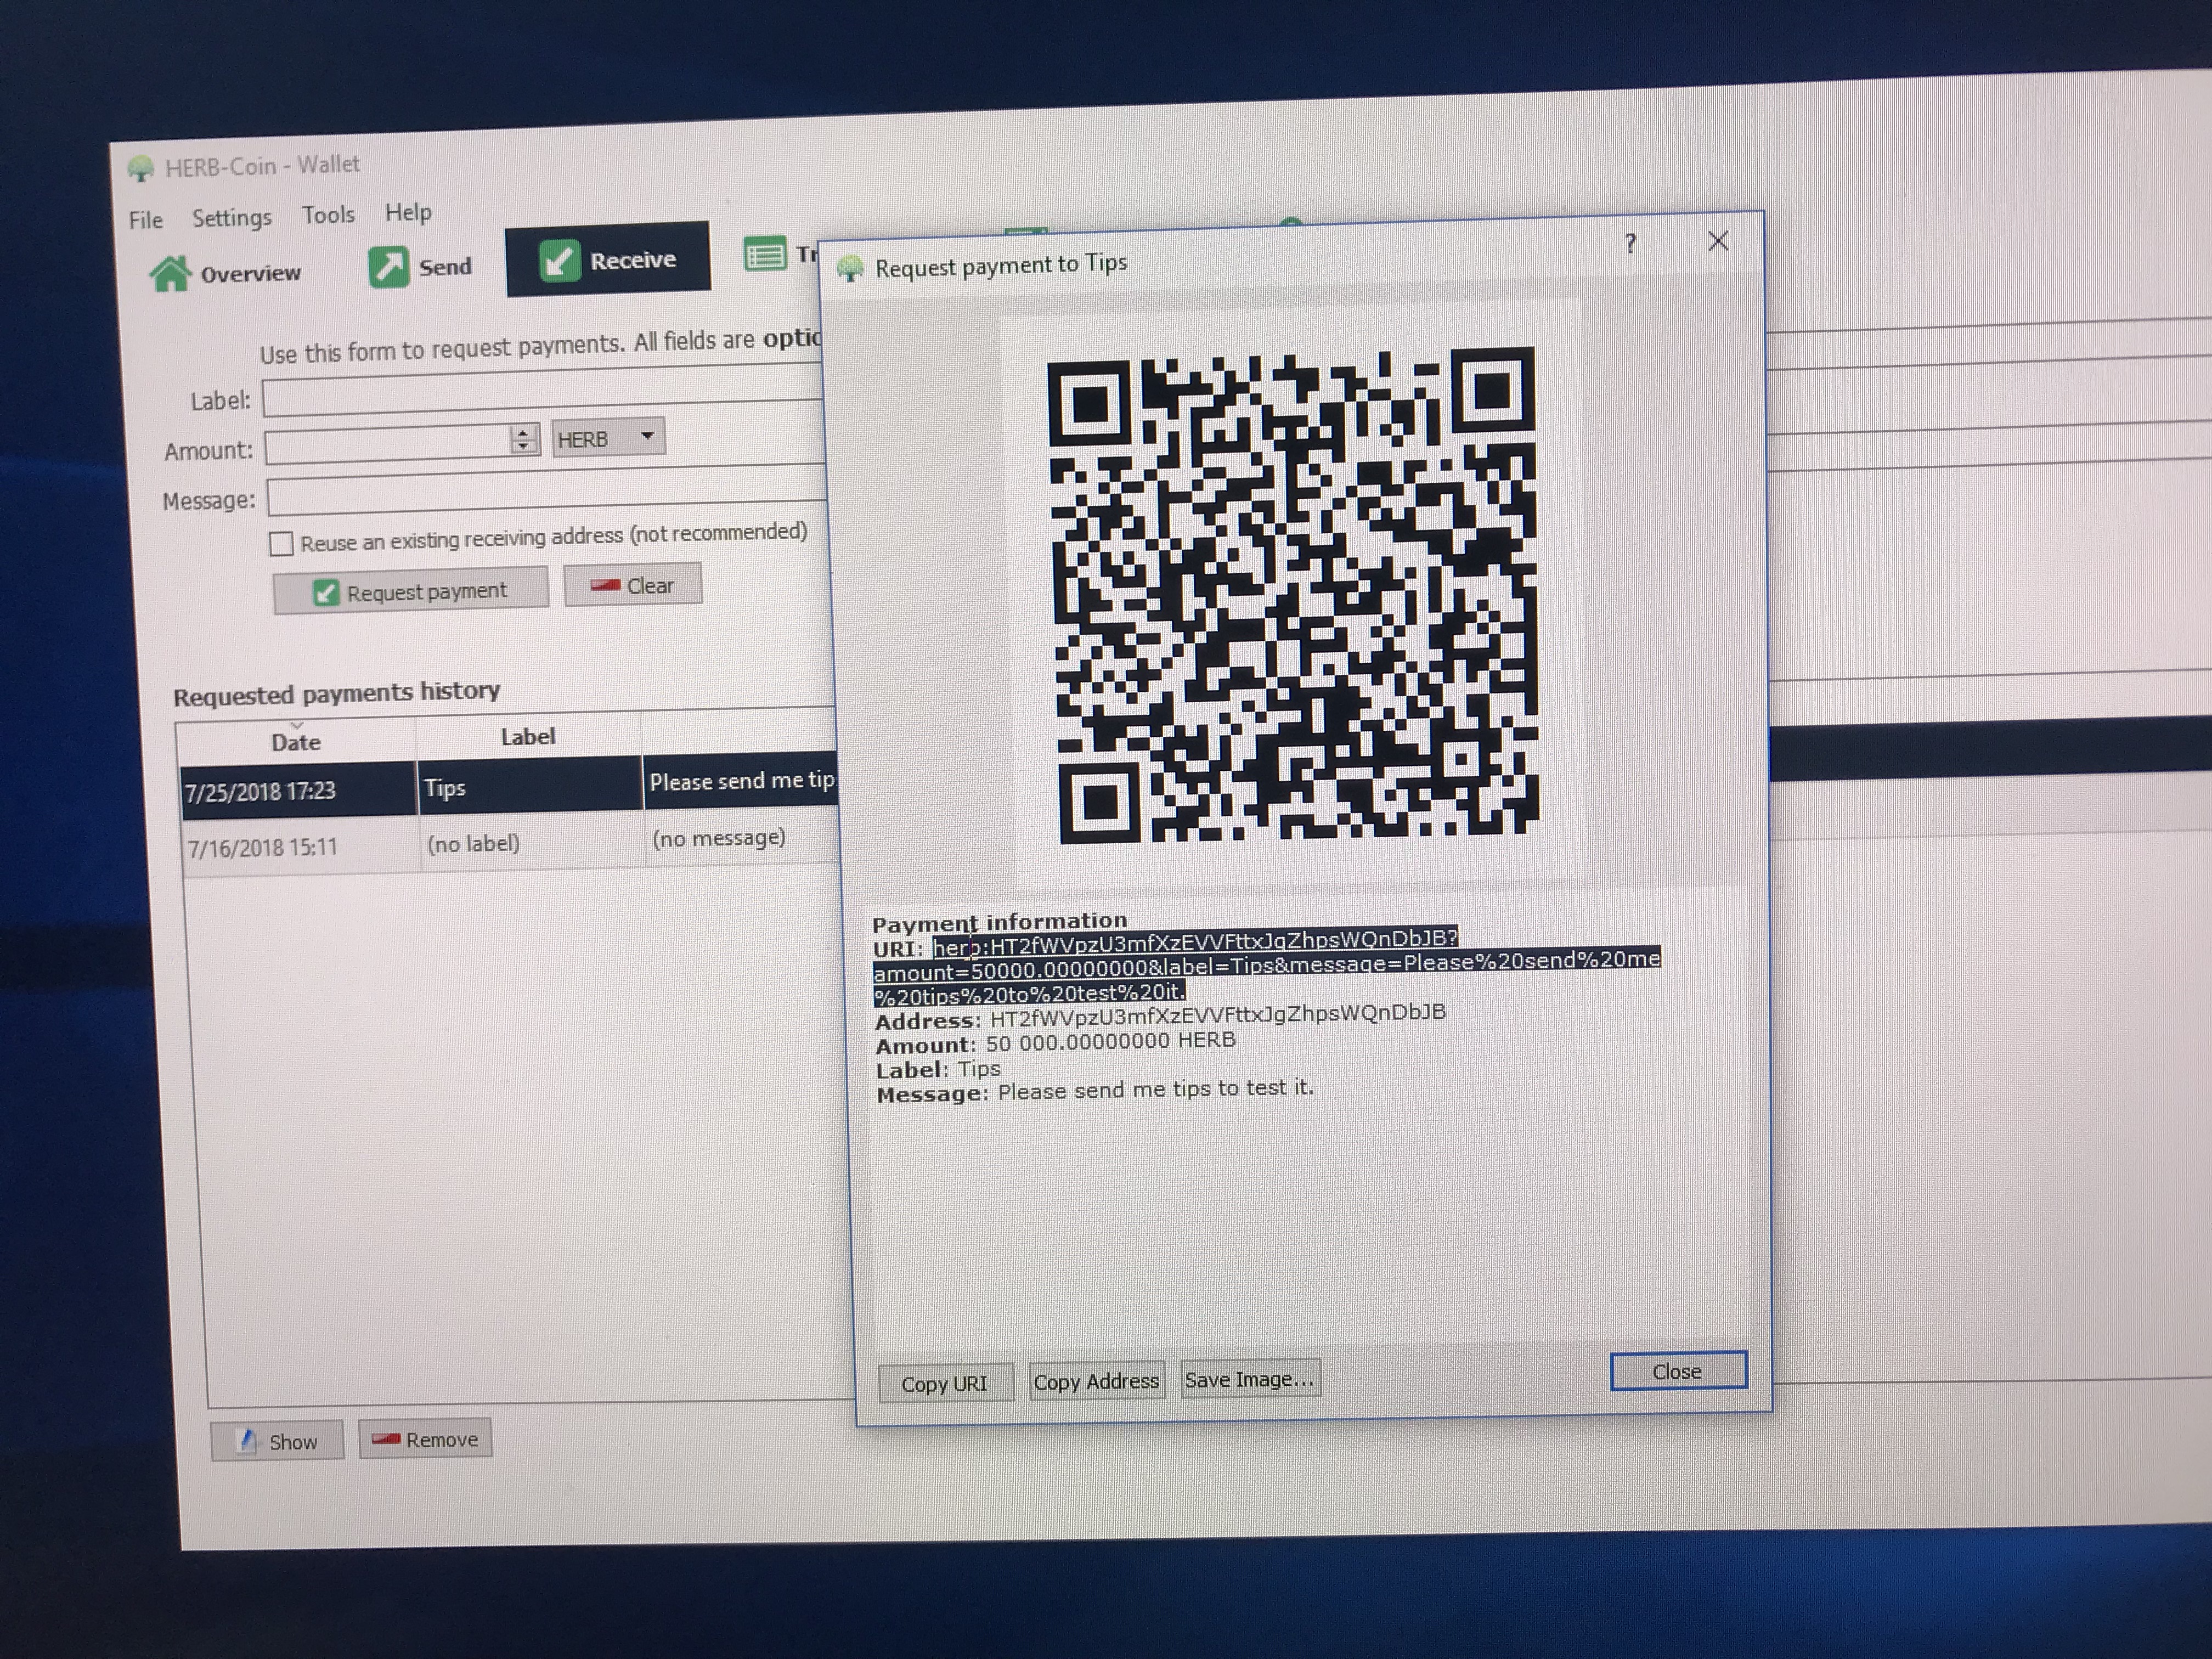The height and width of the screenshot is (1659, 2212).
Task: Click the question mark help icon in dialog
Action: [x=1631, y=243]
